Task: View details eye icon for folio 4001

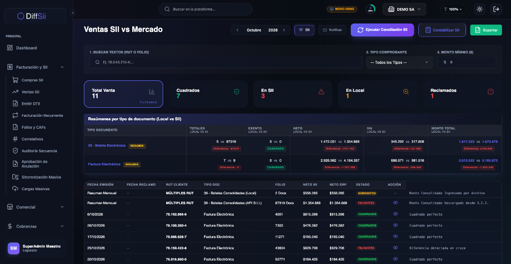Action: pos(395,214)
